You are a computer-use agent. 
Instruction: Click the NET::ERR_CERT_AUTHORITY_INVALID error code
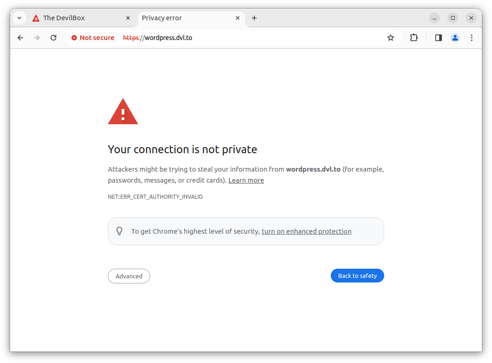click(x=155, y=197)
